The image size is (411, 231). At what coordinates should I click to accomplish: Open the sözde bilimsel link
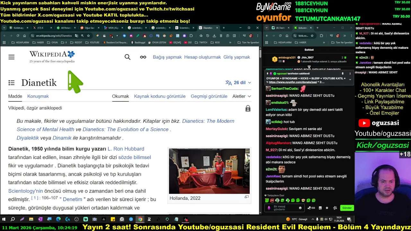[x=135, y=157]
